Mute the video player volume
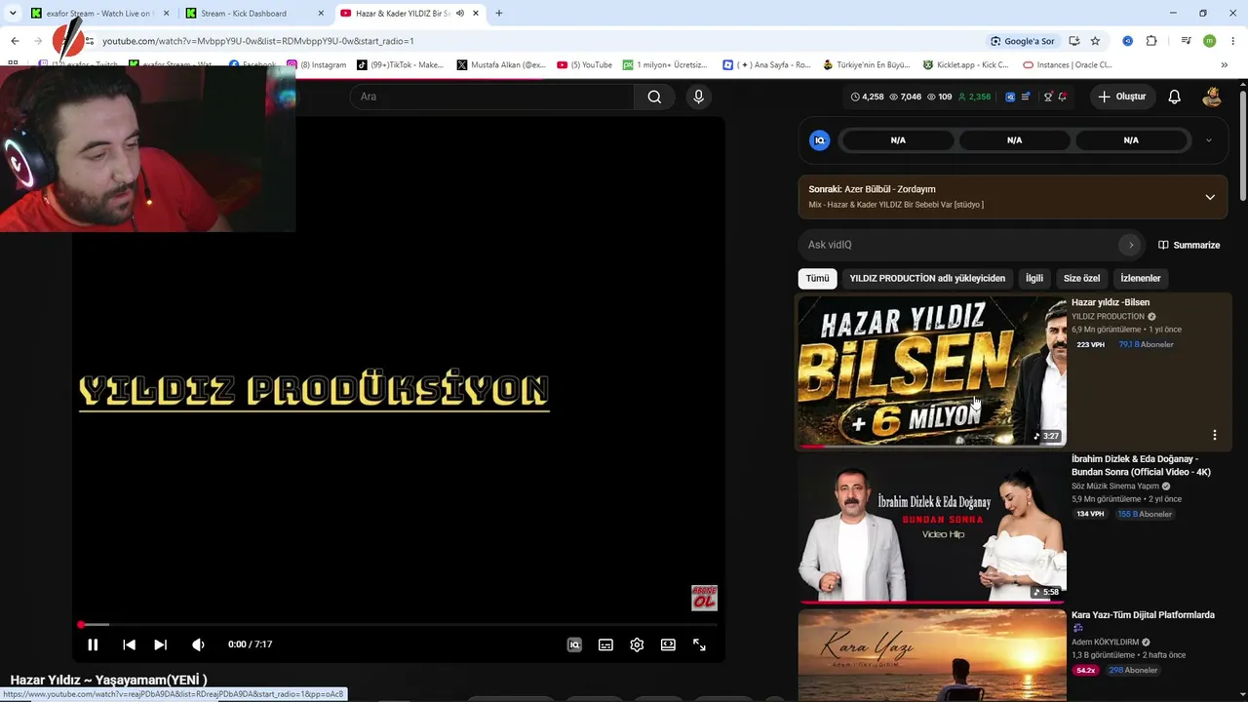 [198, 644]
